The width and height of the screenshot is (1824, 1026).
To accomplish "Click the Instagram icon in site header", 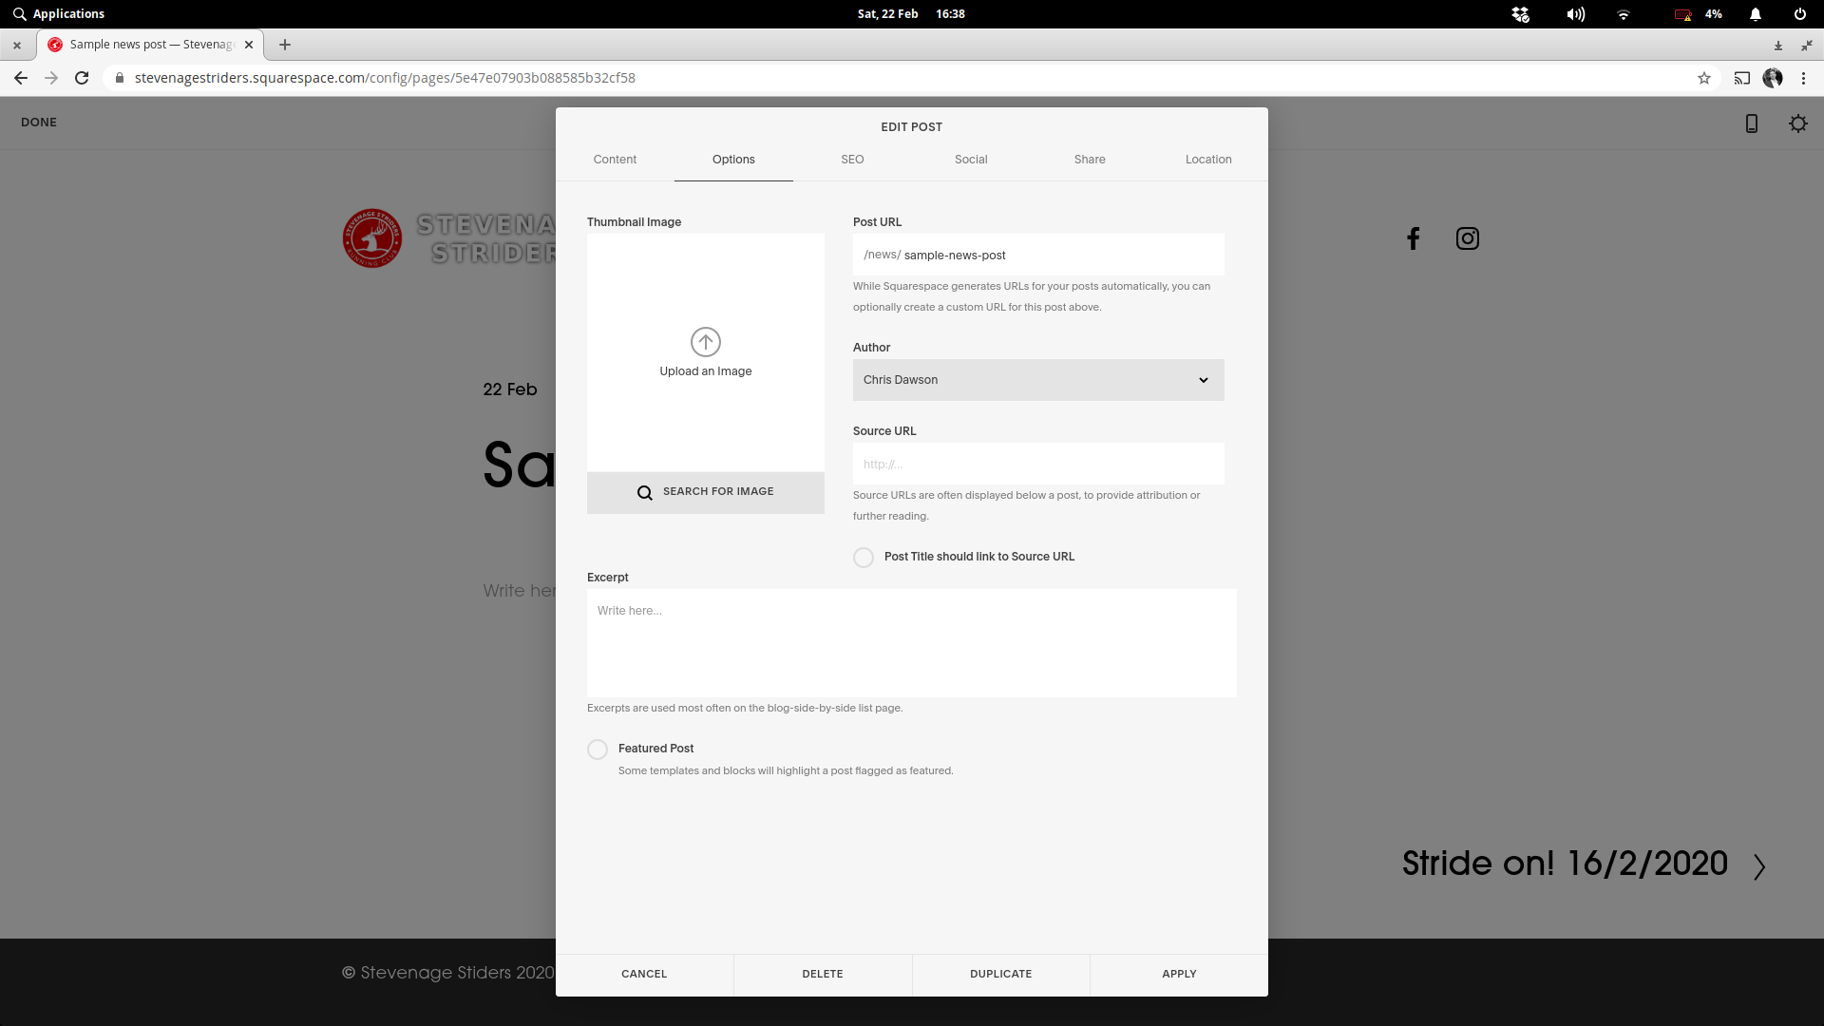I will [1468, 238].
